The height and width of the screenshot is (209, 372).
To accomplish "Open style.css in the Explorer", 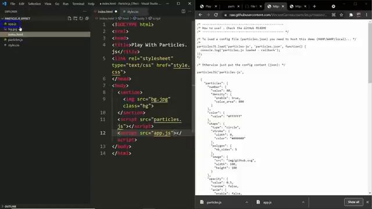I will pyautogui.click(x=14, y=45).
